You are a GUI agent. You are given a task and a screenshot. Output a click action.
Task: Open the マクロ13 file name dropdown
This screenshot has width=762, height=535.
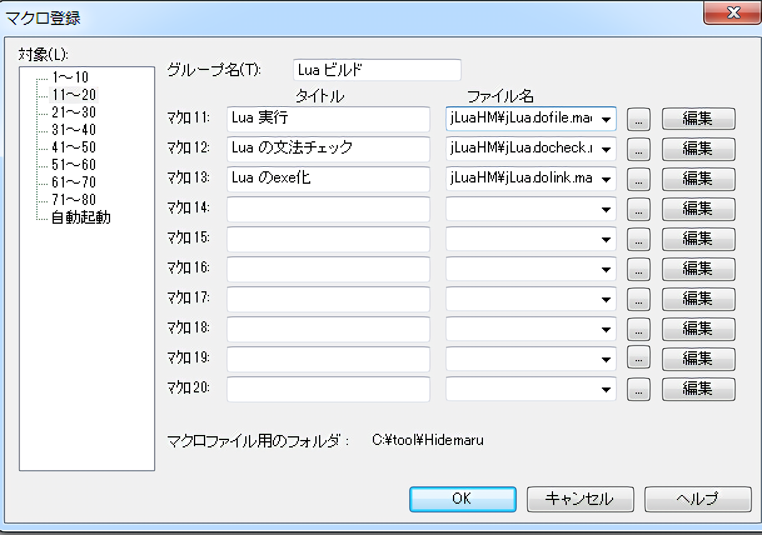pos(606,179)
